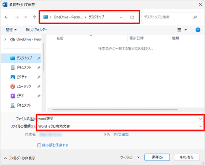Screen dimensions: 205x165
Task: Click the pin icon next to ミュージック
Action: tap(39, 87)
